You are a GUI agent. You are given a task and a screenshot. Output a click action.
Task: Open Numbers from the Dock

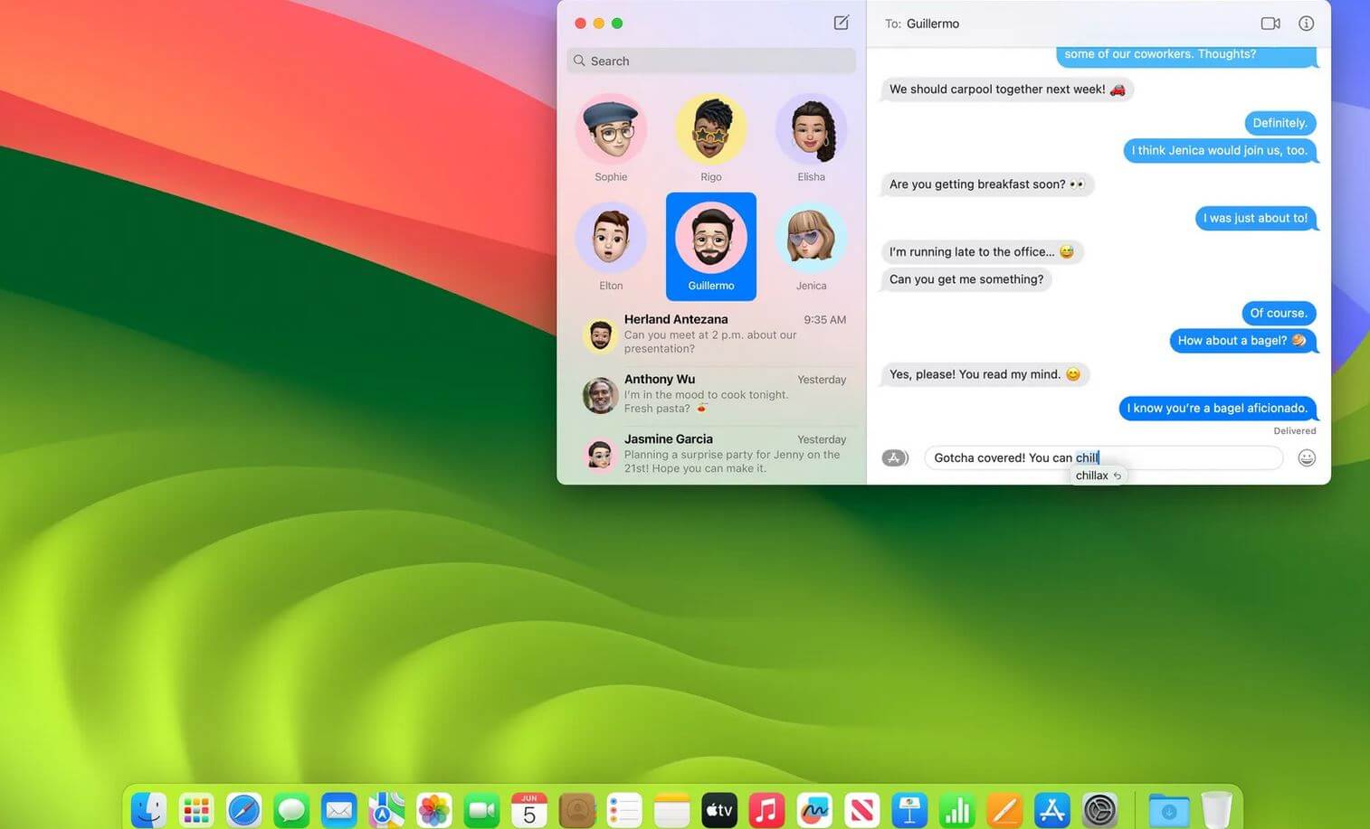tap(957, 810)
